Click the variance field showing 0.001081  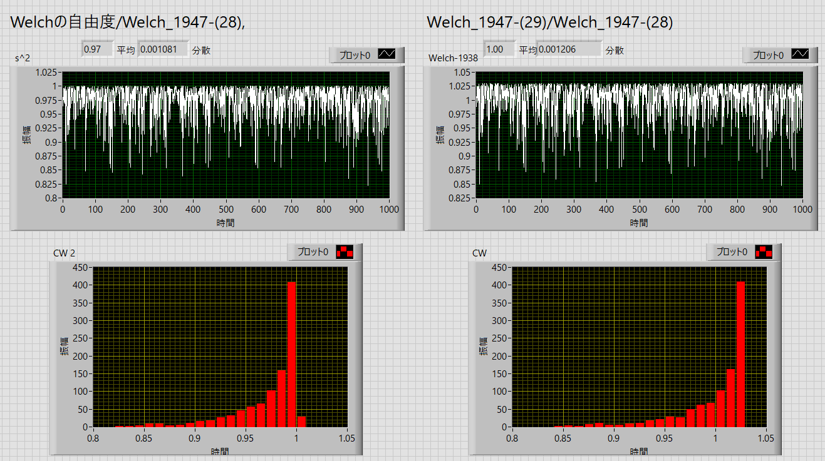(x=163, y=49)
